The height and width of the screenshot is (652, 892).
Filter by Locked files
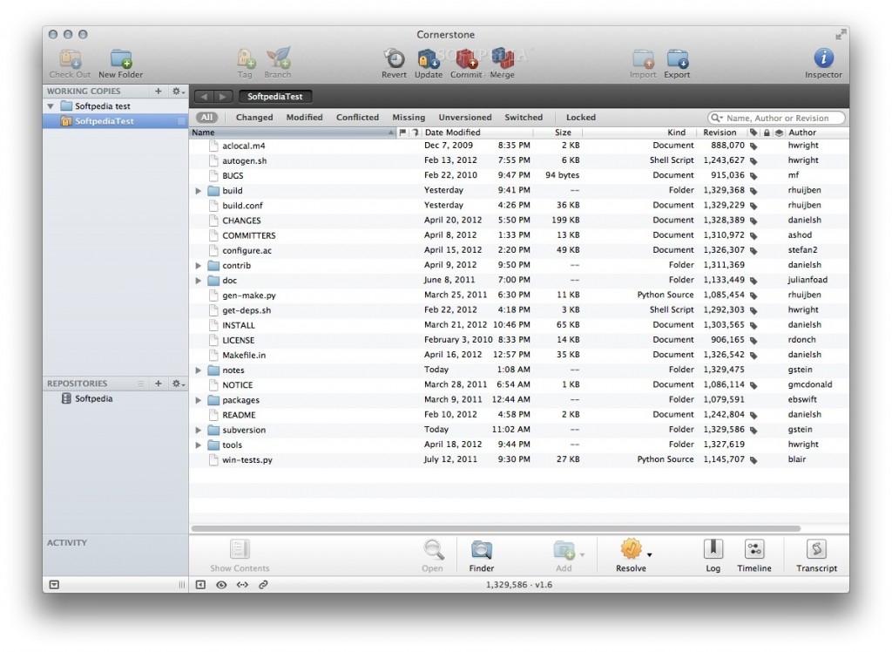pos(581,118)
